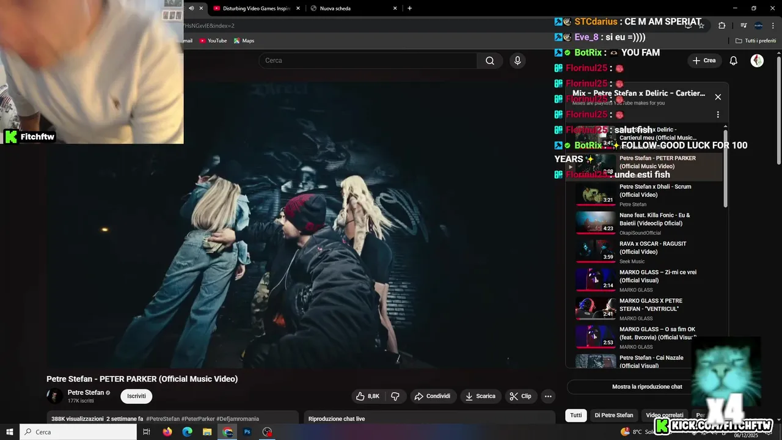Start voice search with microphone icon

point(517,61)
